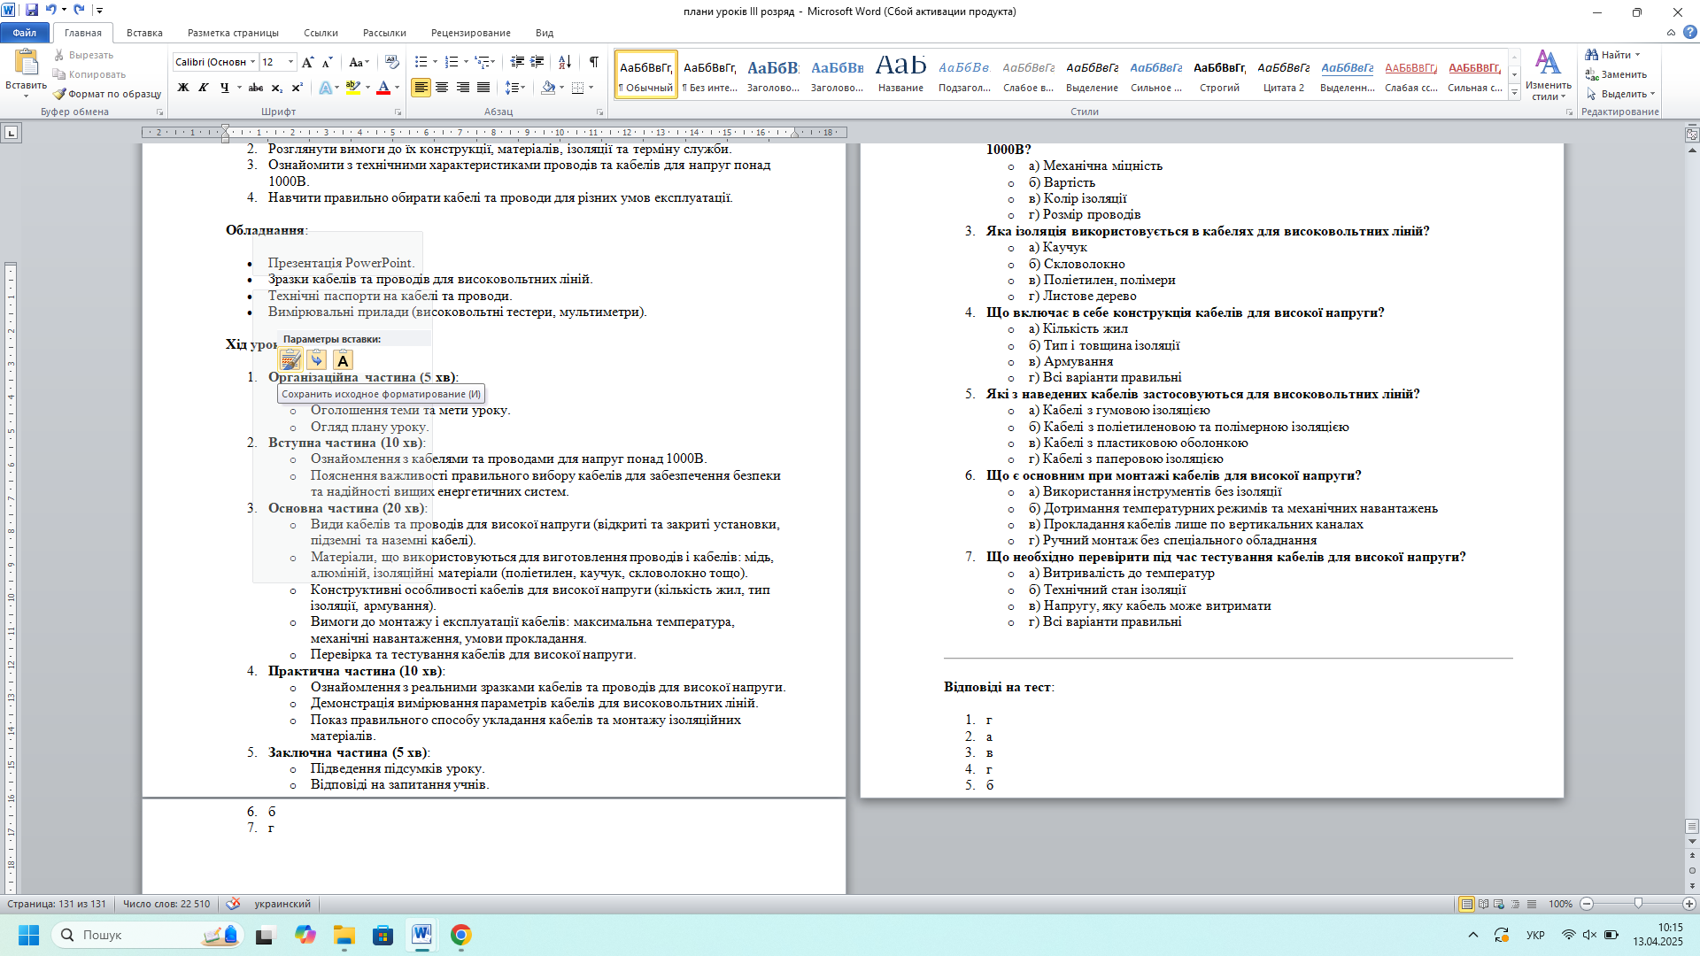This screenshot has height=956, width=1700.
Task: Switch to the Вставка ribbon tab
Action: (144, 33)
